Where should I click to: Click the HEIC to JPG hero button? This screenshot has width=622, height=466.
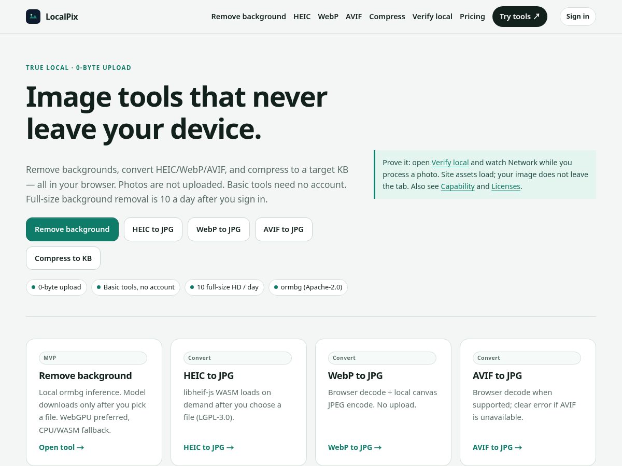[x=153, y=229]
